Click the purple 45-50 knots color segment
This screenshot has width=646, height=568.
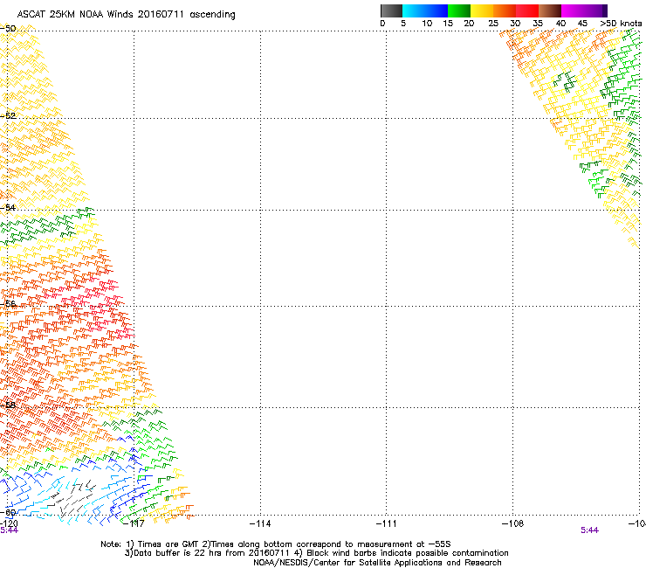[x=595, y=10]
